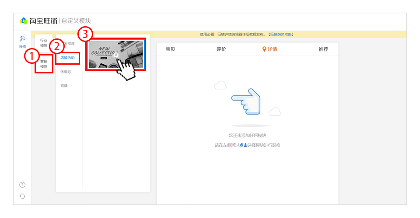The image size is (420, 218).
Task: Open the 店铺活动 category
Action: [67, 58]
